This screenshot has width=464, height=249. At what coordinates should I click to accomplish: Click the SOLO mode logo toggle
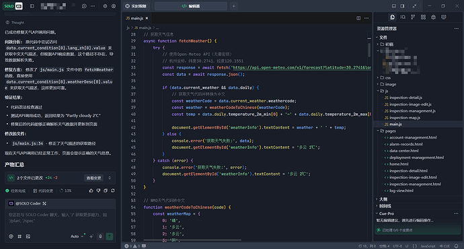13,6
